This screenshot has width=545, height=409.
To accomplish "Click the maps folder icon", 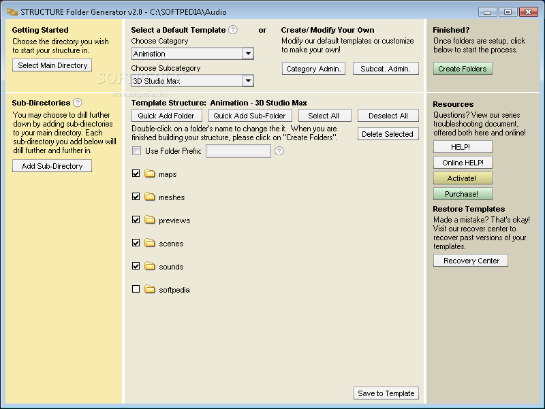I will [x=150, y=174].
